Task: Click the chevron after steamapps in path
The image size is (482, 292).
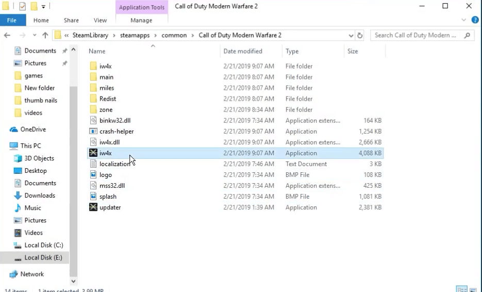Action: (156, 36)
